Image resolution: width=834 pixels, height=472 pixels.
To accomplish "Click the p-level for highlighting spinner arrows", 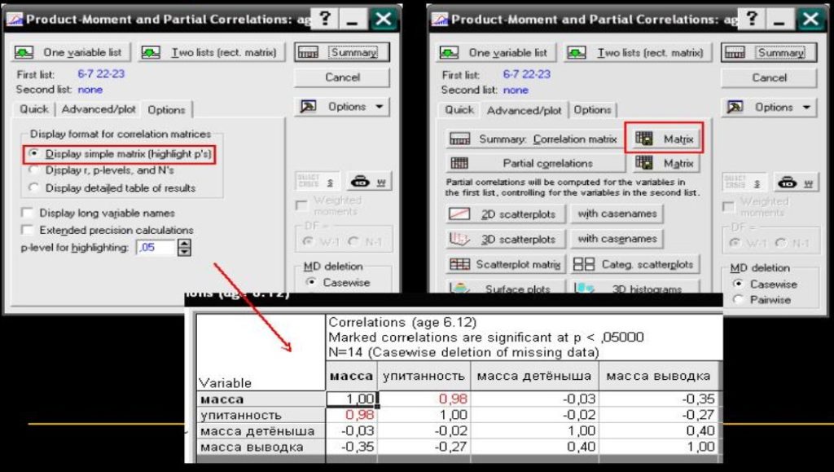I will (x=184, y=248).
